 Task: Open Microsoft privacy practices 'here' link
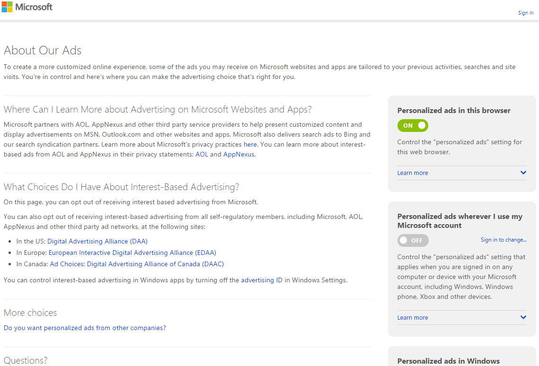[x=250, y=145]
